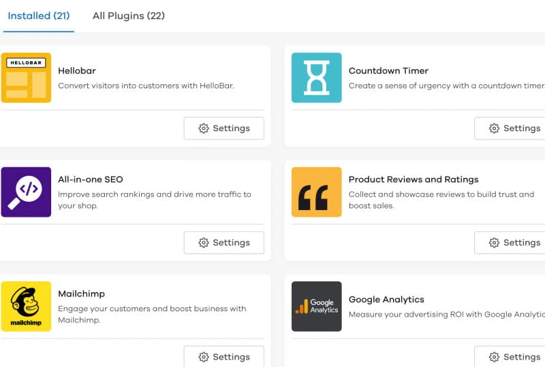Click the Product Reviews and Ratings title
Image resolution: width=545 pixels, height=367 pixels.
pos(414,179)
